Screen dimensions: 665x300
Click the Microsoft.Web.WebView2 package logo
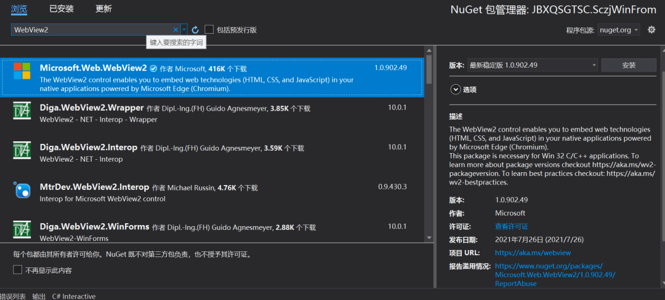(x=22, y=71)
